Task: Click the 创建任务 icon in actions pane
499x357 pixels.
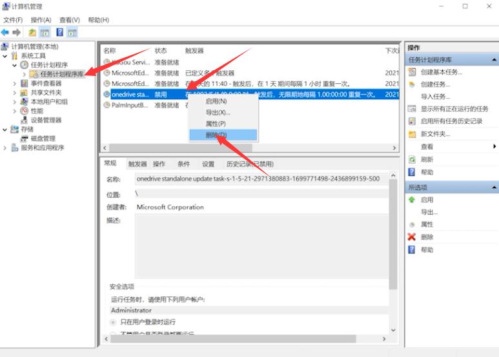Action: 412,84
